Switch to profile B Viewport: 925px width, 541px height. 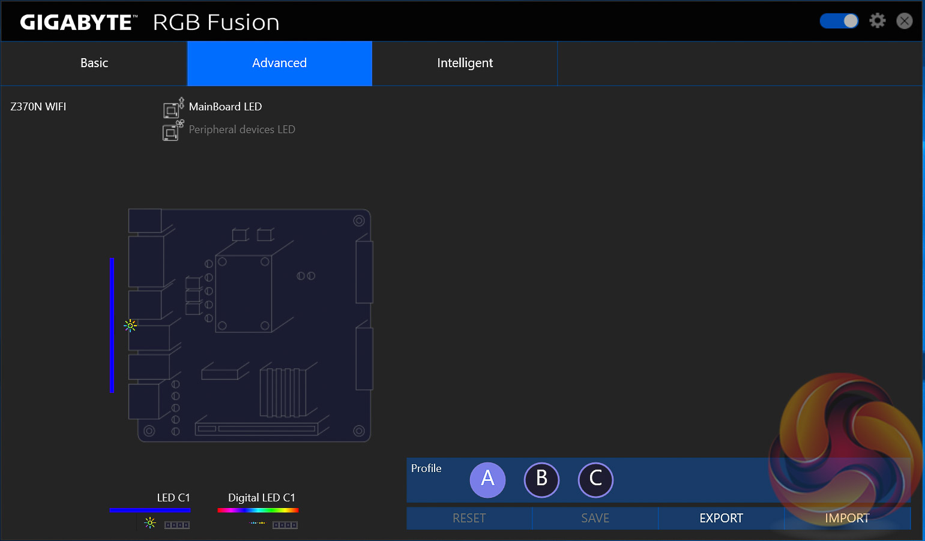pyautogui.click(x=541, y=480)
